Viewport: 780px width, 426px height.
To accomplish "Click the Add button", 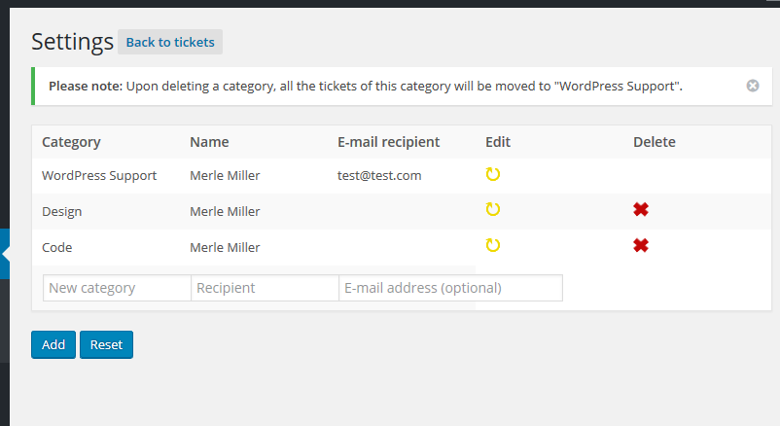I will pos(53,344).
